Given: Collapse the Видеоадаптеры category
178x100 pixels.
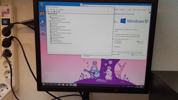Looking at the screenshot, I should [49, 17].
